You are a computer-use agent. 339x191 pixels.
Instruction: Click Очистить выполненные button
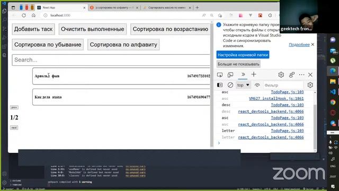point(93,29)
